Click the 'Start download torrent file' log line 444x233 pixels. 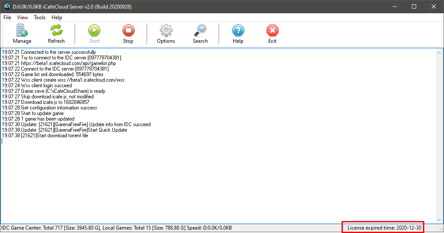point(45,136)
